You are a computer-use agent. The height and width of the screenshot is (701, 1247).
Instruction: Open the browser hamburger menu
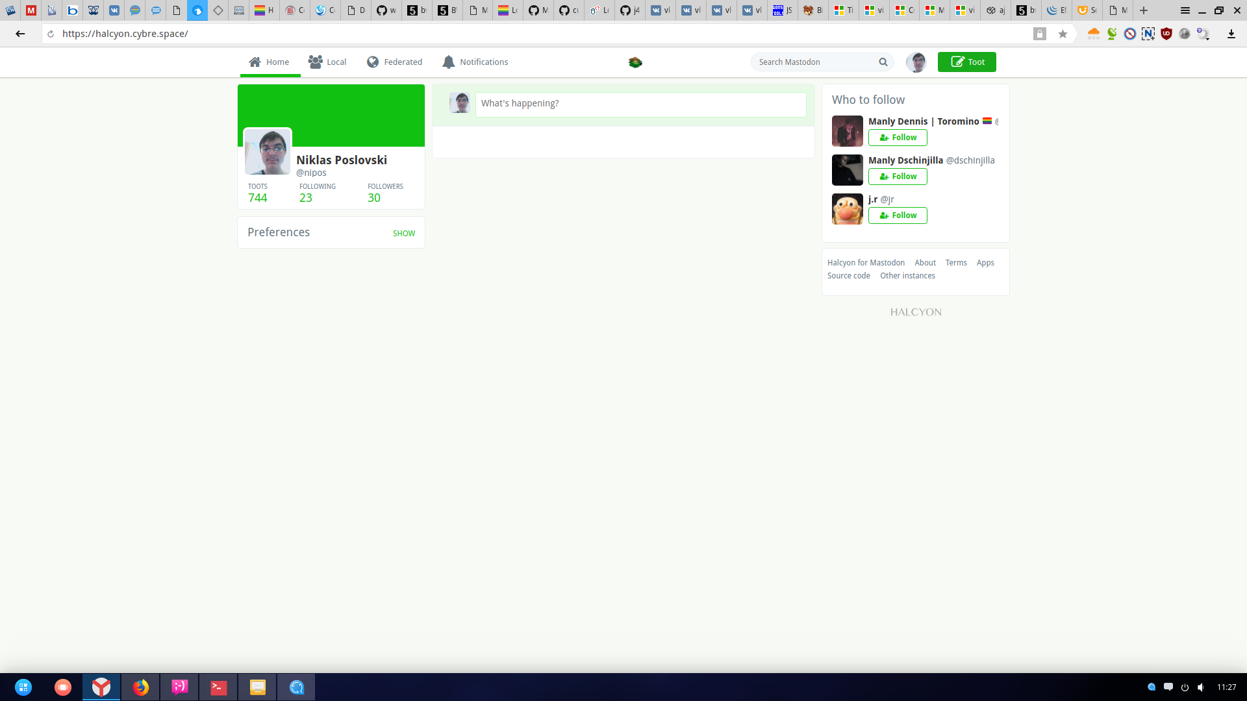1185,10
